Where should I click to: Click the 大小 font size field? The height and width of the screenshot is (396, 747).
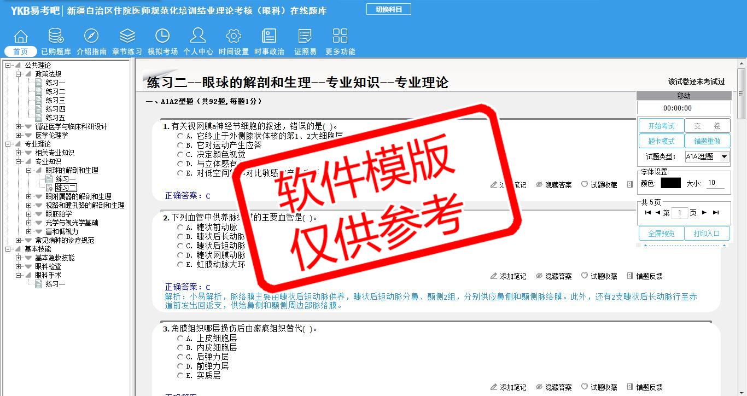pos(715,183)
